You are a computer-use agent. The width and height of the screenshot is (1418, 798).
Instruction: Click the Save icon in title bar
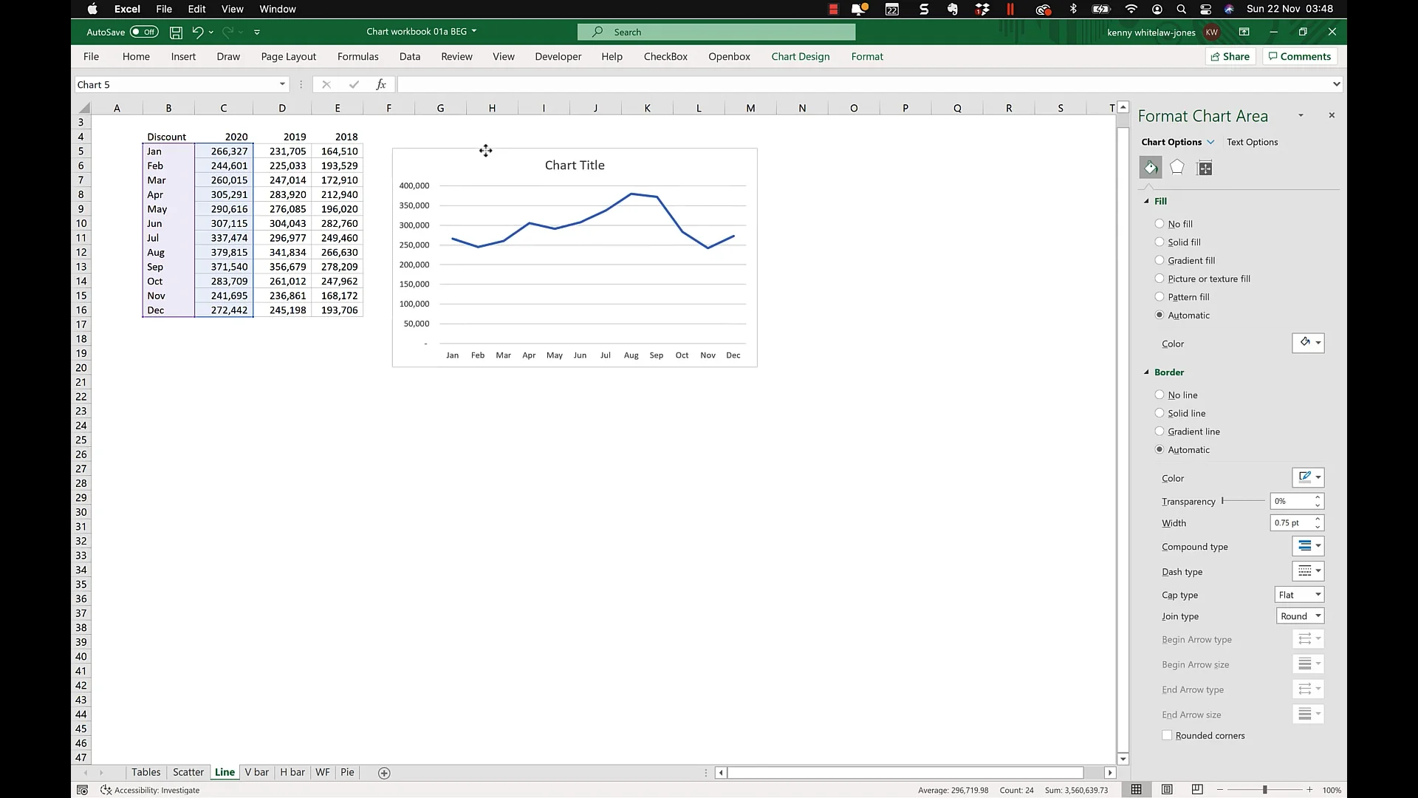[x=176, y=32]
